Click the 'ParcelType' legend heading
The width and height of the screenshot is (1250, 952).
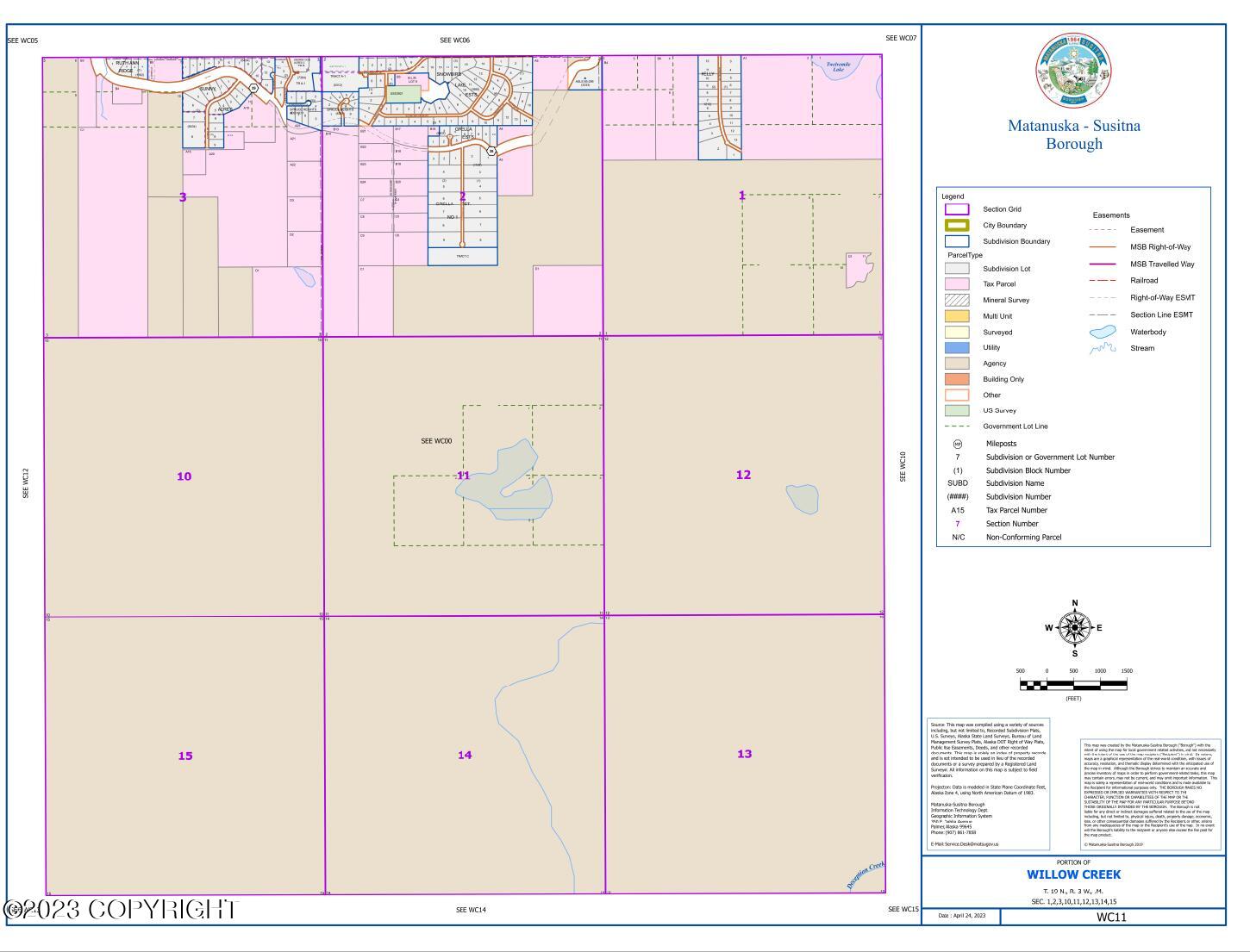pyautogui.click(x=965, y=255)
